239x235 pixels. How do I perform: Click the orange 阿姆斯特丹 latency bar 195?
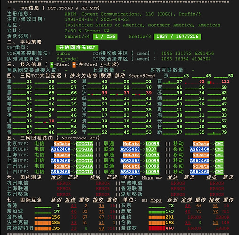click(43, 229)
